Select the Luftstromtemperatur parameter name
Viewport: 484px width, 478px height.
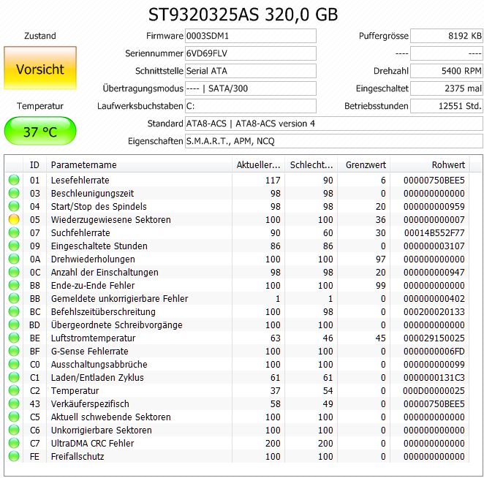click(x=94, y=338)
